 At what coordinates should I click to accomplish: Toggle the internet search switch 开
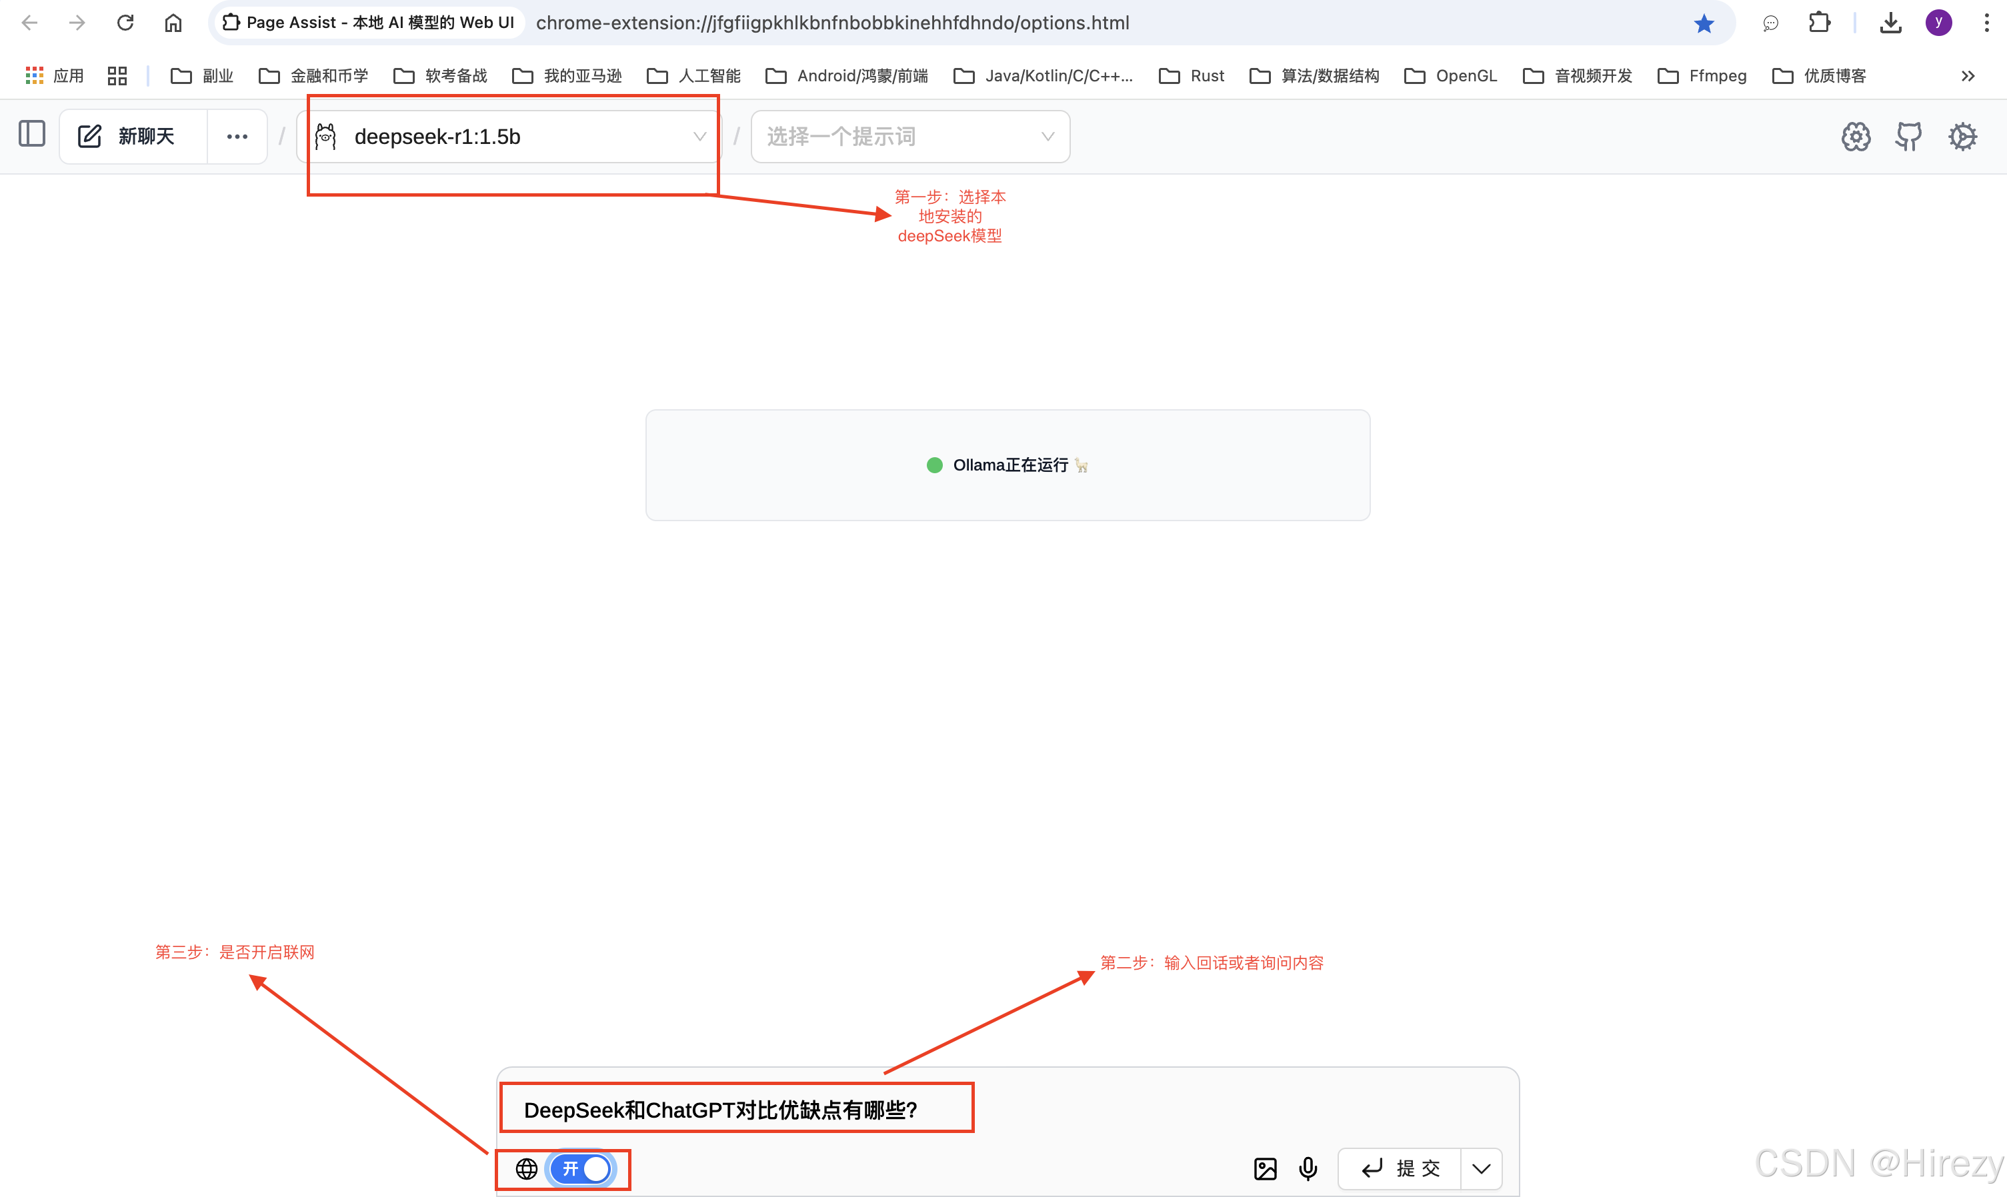[x=581, y=1169]
